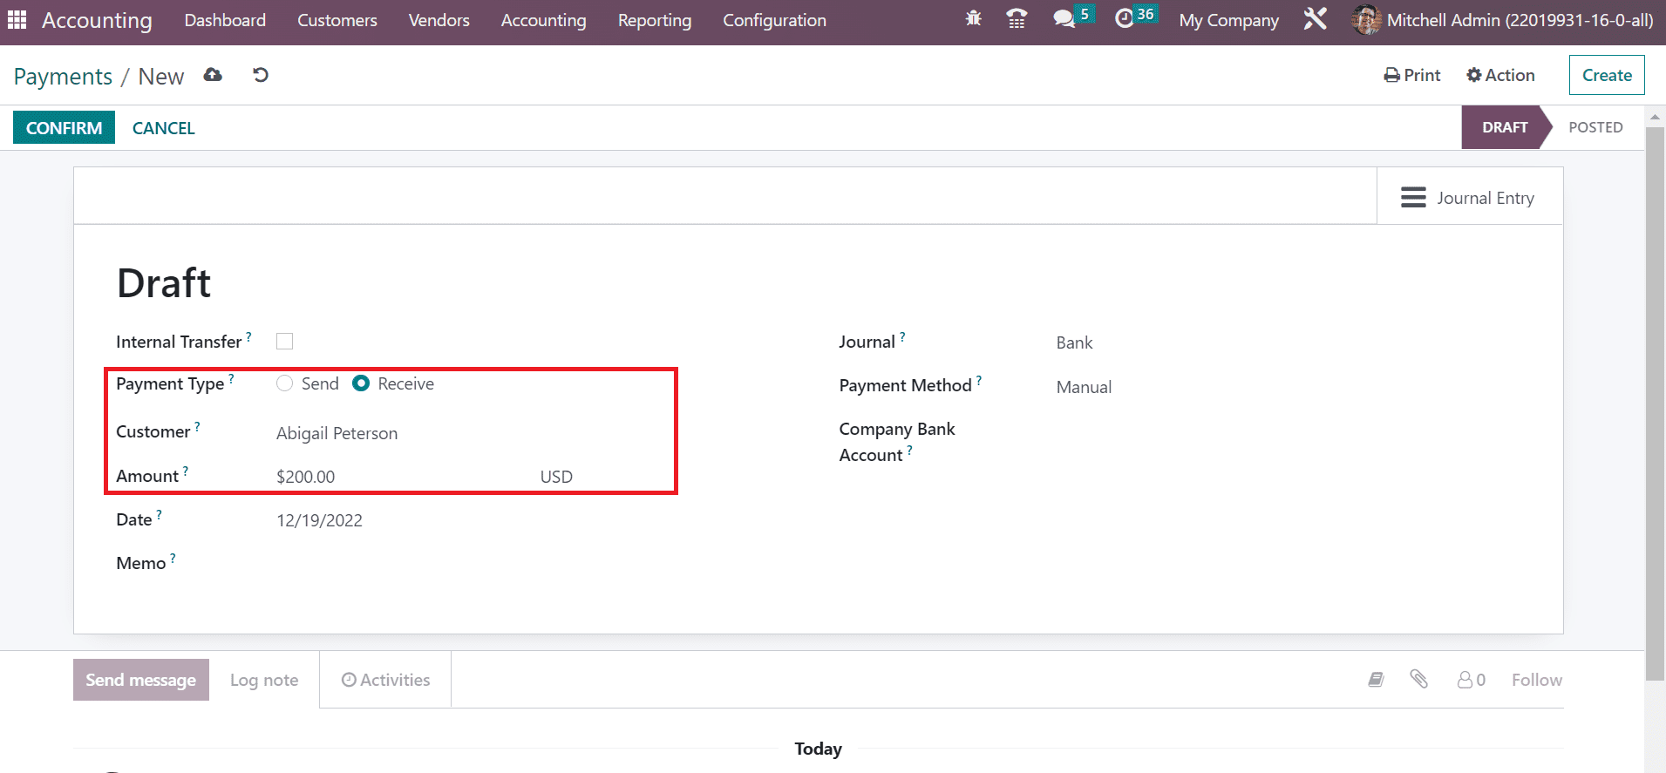Show help tooltip for Company Bank Account
Screen dimensions: 1666x773
coord(909,450)
